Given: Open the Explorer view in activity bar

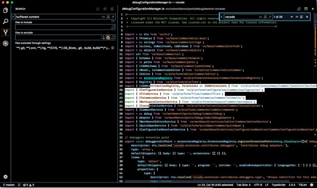Looking at the screenshot, I should [x=6, y=10].
